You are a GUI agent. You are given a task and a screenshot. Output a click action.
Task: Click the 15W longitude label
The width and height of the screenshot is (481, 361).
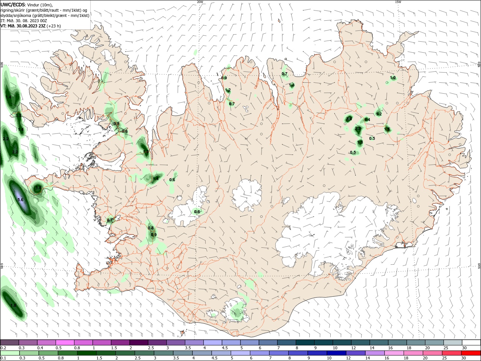pos(398,2)
